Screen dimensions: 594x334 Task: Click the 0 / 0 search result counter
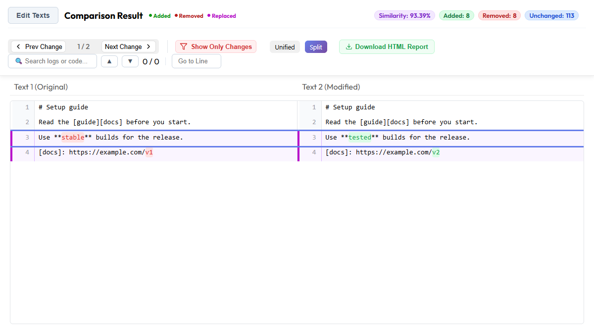(x=151, y=61)
